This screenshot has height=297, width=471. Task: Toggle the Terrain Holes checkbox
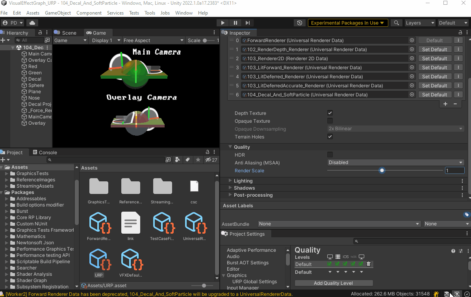[x=330, y=137]
